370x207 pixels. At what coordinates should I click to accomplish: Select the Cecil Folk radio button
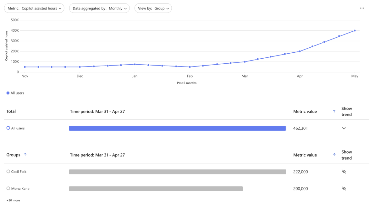click(8, 172)
